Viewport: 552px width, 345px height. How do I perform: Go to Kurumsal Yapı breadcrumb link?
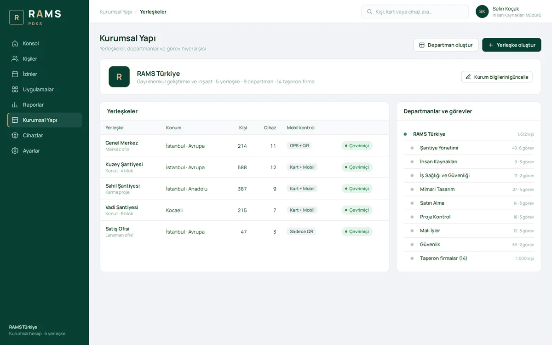pyautogui.click(x=115, y=11)
